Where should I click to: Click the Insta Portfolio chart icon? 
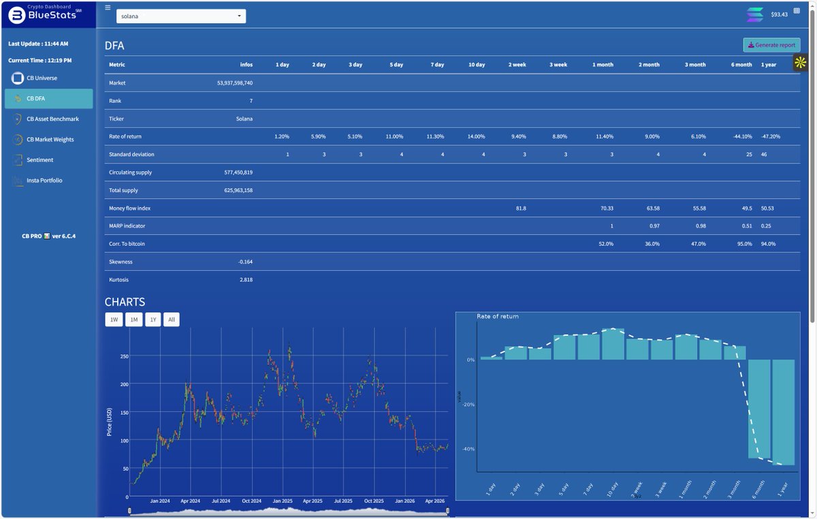[17, 180]
